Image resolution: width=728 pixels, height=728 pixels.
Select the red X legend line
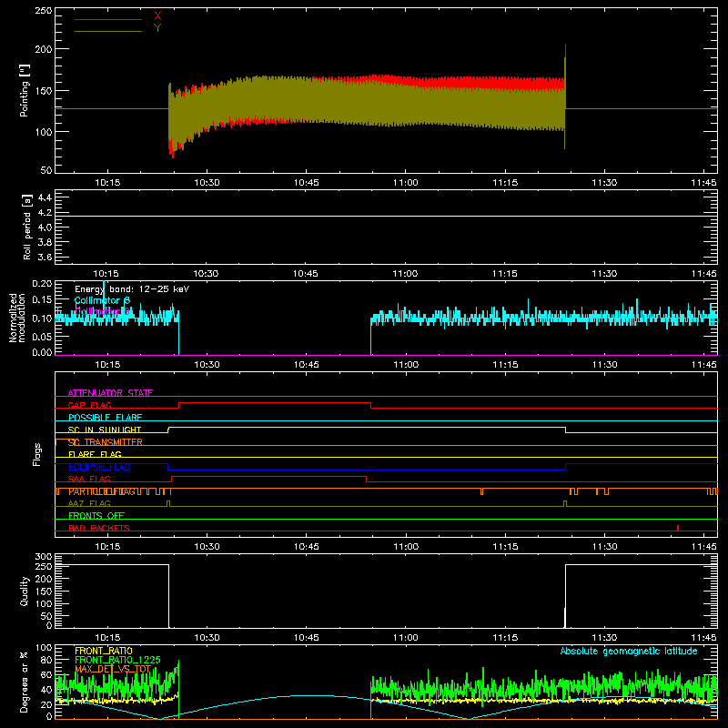tap(108, 19)
